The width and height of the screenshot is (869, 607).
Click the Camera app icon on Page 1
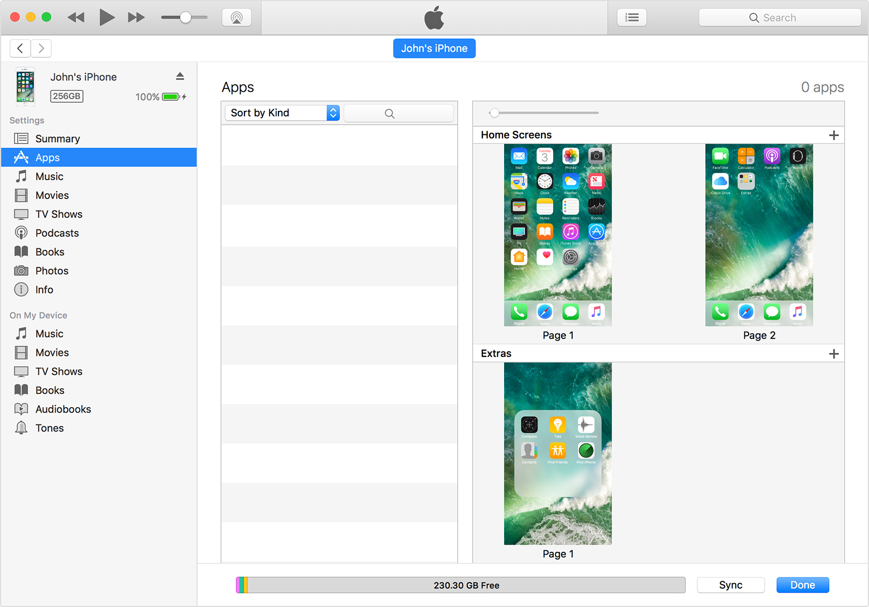coord(597,156)
